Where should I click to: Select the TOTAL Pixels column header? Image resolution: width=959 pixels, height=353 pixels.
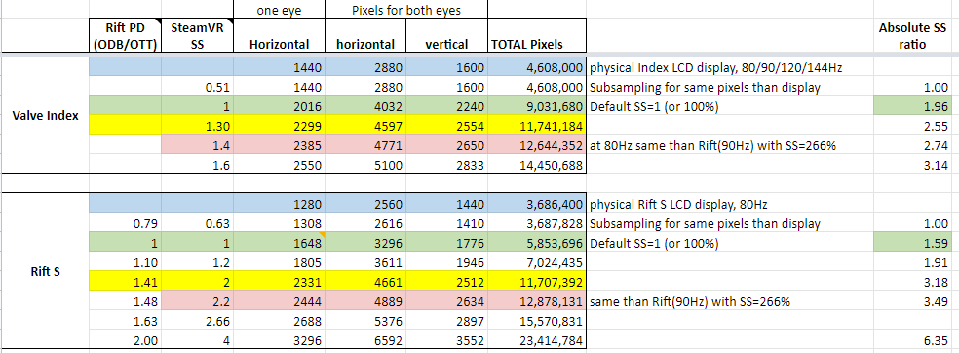point(537,36)
